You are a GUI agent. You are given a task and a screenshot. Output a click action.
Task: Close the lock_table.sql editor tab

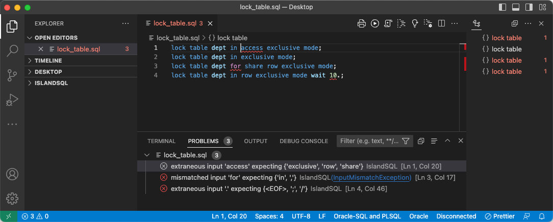point(210,23)
